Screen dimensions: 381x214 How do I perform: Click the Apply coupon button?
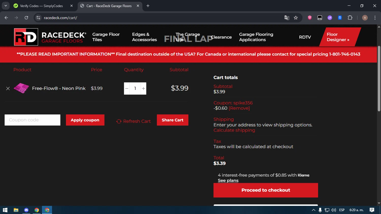85,120
